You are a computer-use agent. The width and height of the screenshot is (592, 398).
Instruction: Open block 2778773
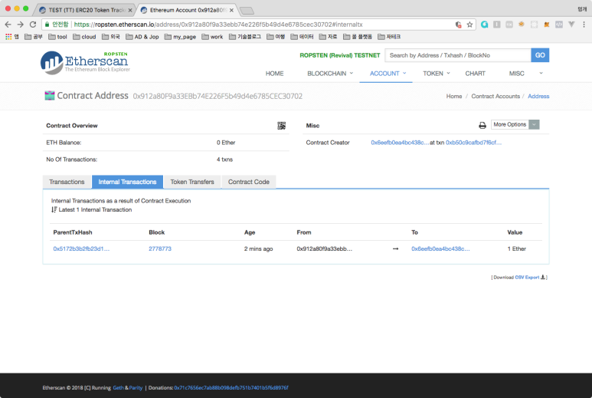(x=160, y=248)
